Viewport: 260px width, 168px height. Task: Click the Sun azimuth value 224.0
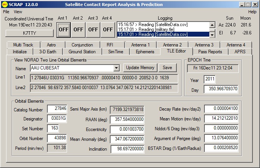tap(230, 25)
